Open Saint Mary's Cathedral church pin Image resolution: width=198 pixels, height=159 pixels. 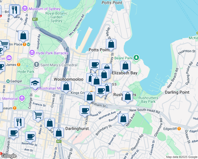click(36, 65)
